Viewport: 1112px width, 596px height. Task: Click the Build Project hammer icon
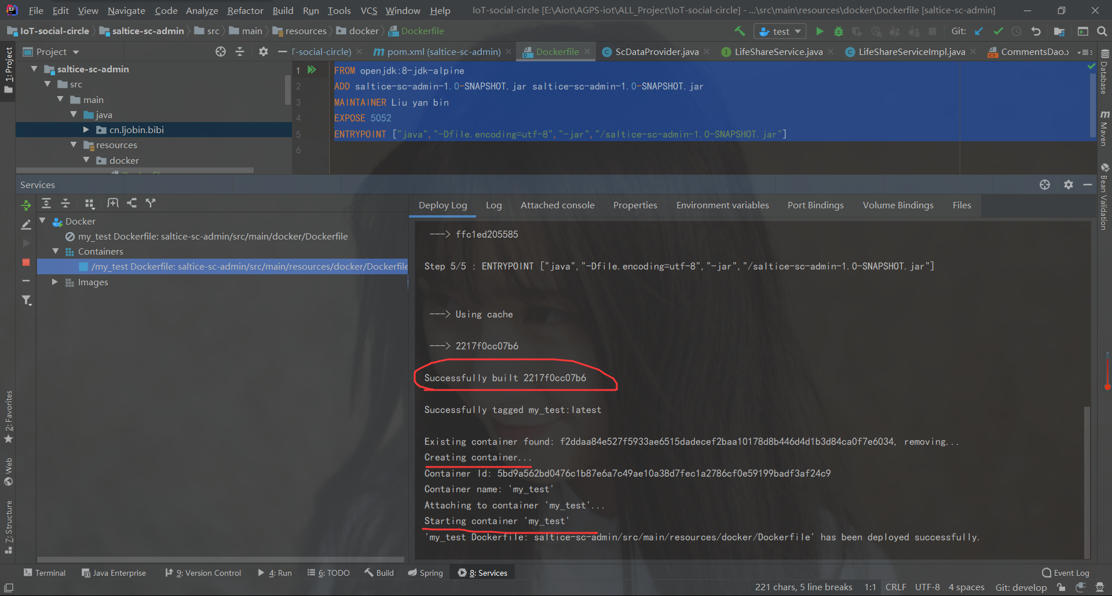coord(740,31)
